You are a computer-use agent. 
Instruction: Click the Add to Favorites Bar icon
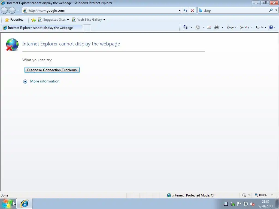point(33,20)
